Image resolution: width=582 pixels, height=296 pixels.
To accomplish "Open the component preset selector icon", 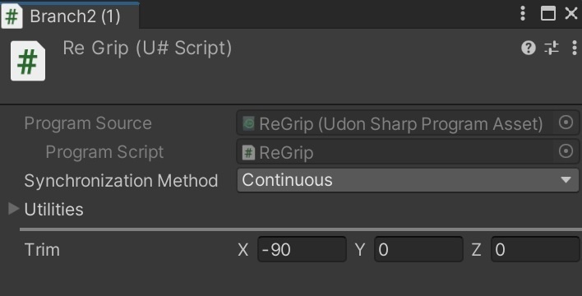I will tap(552, 48).
